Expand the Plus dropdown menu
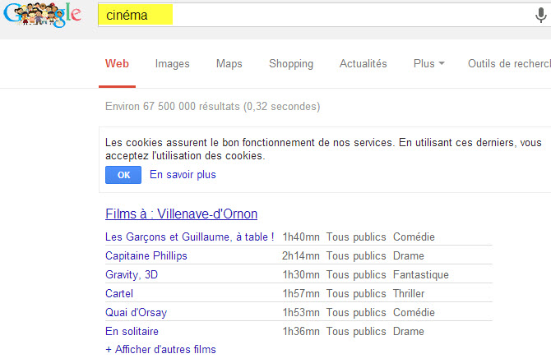The height and width of the screenshot is (363, 551). [428, 63]
